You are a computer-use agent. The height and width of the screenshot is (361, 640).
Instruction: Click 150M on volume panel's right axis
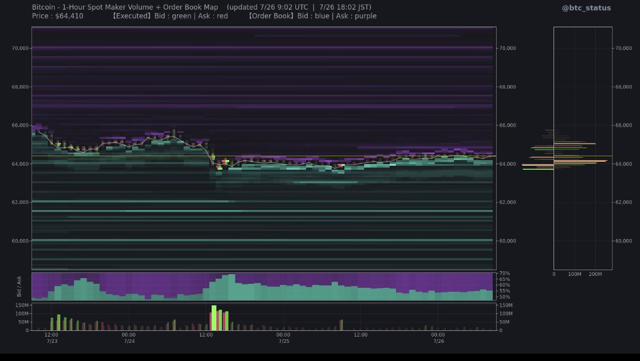point(506,305)
